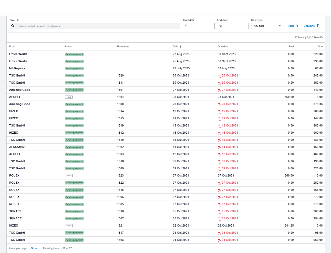331x253 pixels.
Task: Open the Start date calendar icon
Action: [x=186, y=26]
